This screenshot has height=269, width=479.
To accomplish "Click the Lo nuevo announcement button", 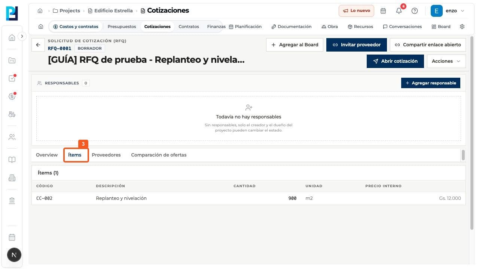I will pos(357,11).
